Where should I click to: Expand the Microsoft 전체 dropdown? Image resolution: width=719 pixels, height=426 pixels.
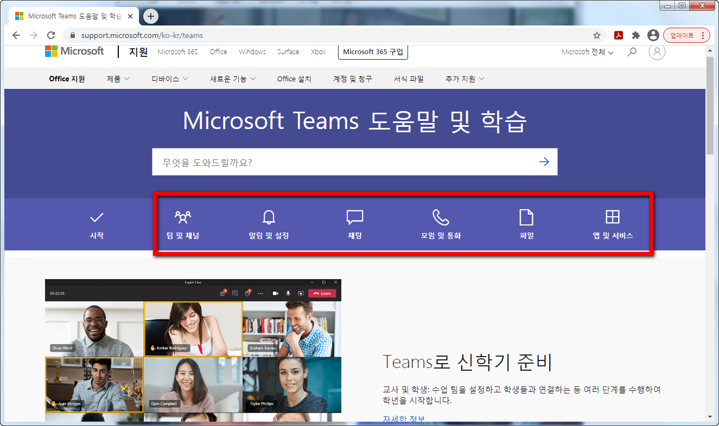point(588,52)
